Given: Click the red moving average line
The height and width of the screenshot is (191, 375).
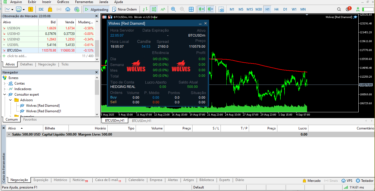Looking at the screenshot, I should point(250,63).
